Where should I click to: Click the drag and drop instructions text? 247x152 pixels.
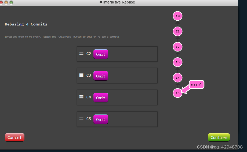point(62,37)
